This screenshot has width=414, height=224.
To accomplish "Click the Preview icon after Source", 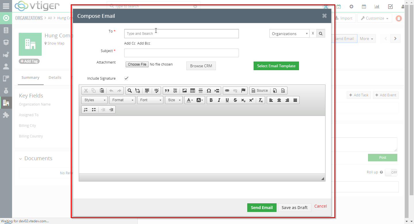I will click(283, 91).
